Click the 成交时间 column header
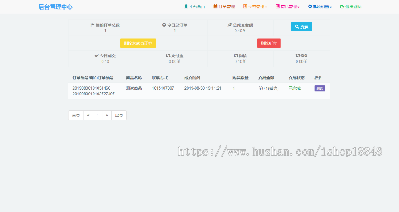399x212 pixels. tap(192, 78)
